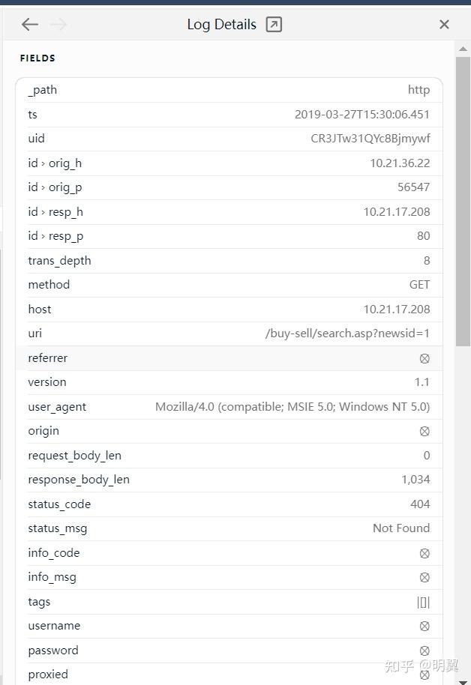Click the username empty-value icon
This screenshot has height=685, width=471.
[x=424, y=626]
